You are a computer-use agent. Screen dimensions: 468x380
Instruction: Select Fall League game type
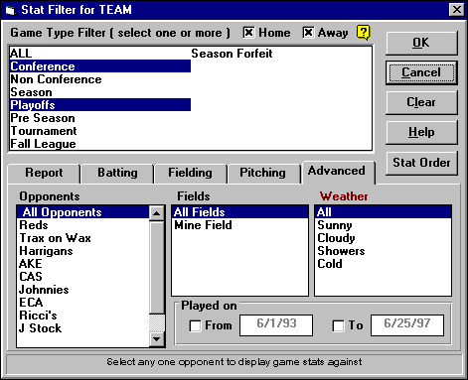(x=100, y=144)
